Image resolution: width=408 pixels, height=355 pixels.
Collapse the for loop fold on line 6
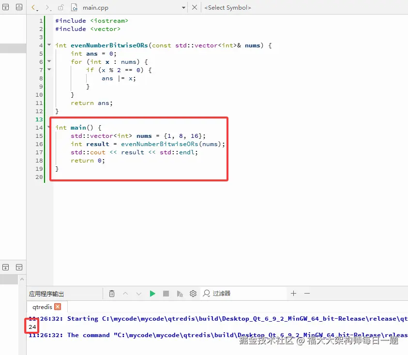tap(49, 61)
